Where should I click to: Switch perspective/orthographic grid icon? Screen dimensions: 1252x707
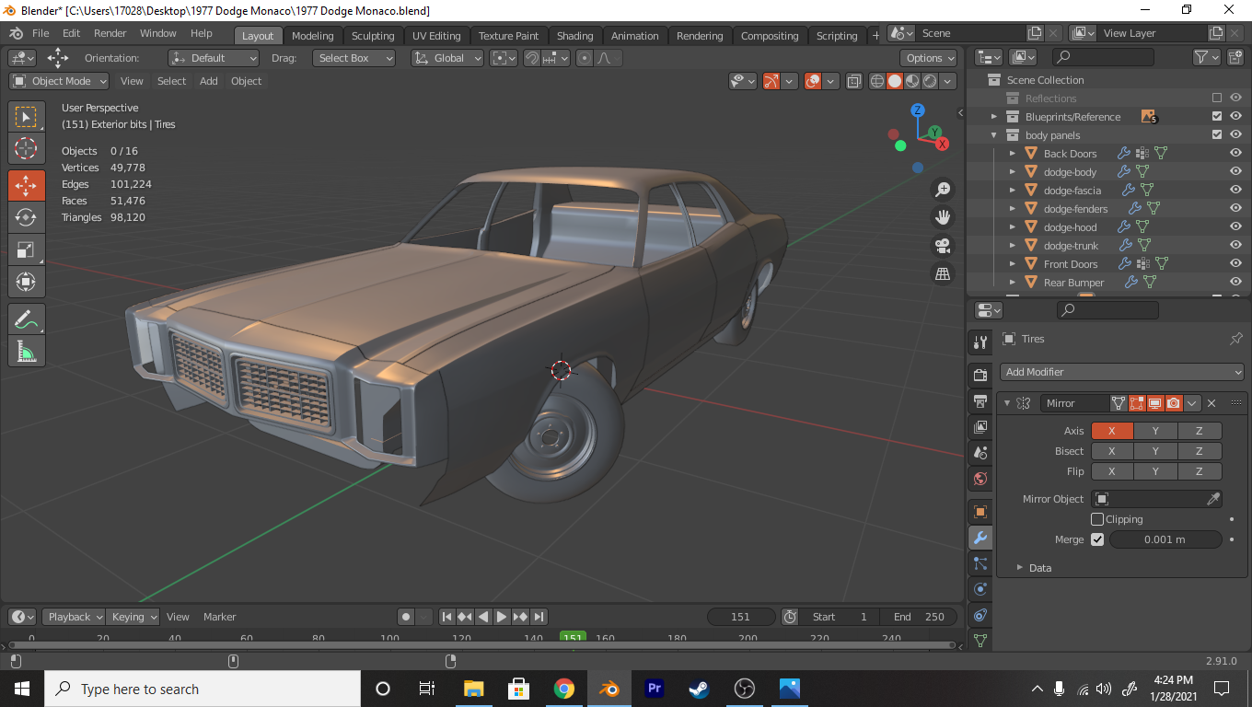click(x=942, y=273)
